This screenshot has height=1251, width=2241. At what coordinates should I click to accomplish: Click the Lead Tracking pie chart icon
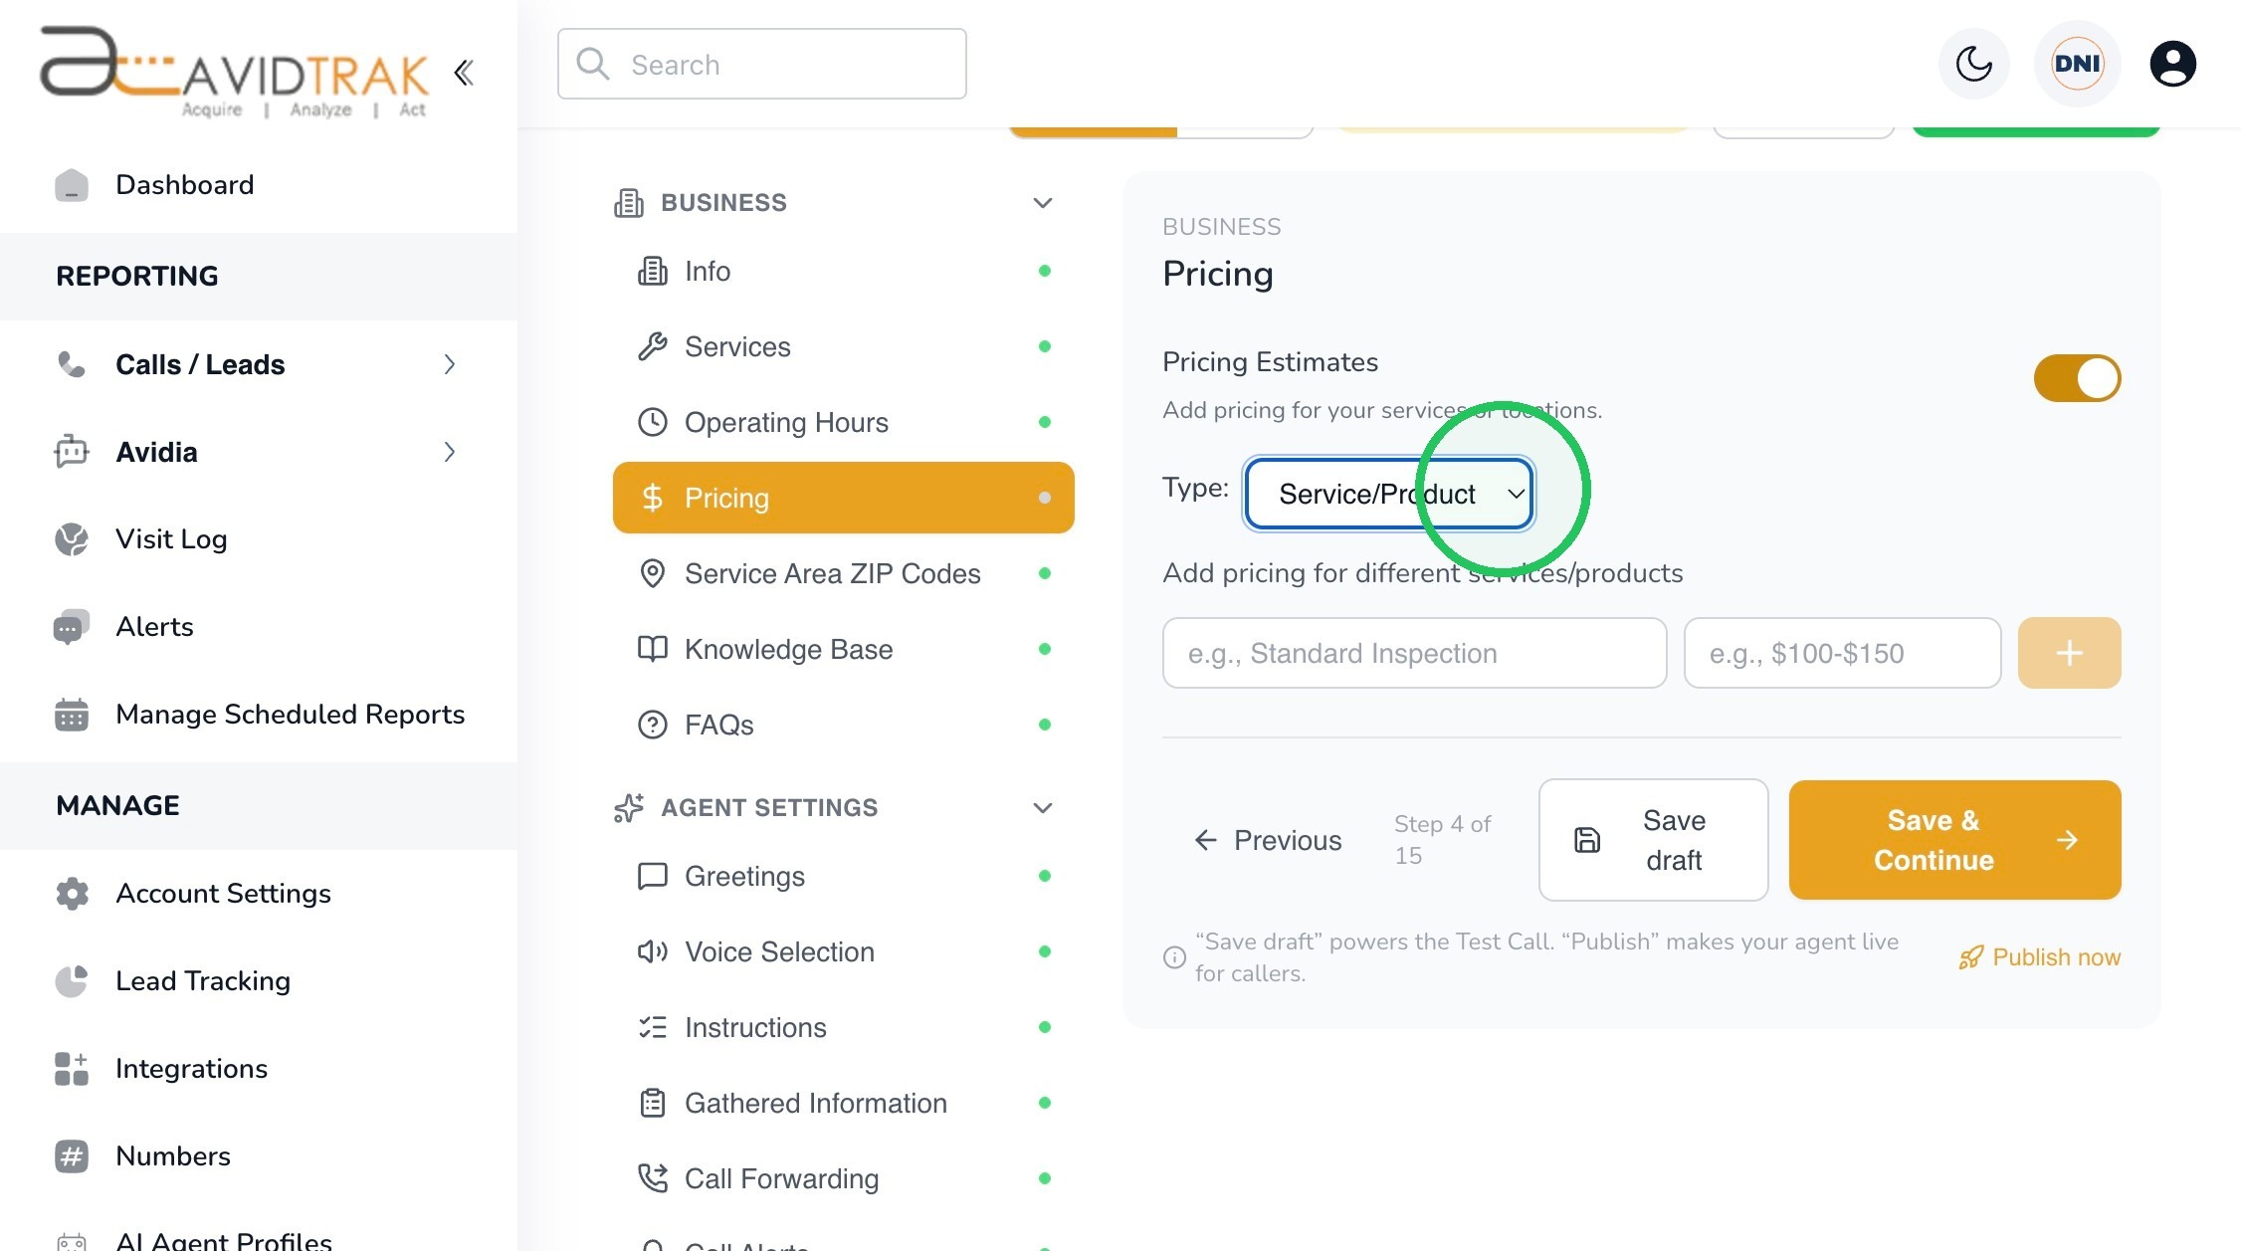point(72,980)
